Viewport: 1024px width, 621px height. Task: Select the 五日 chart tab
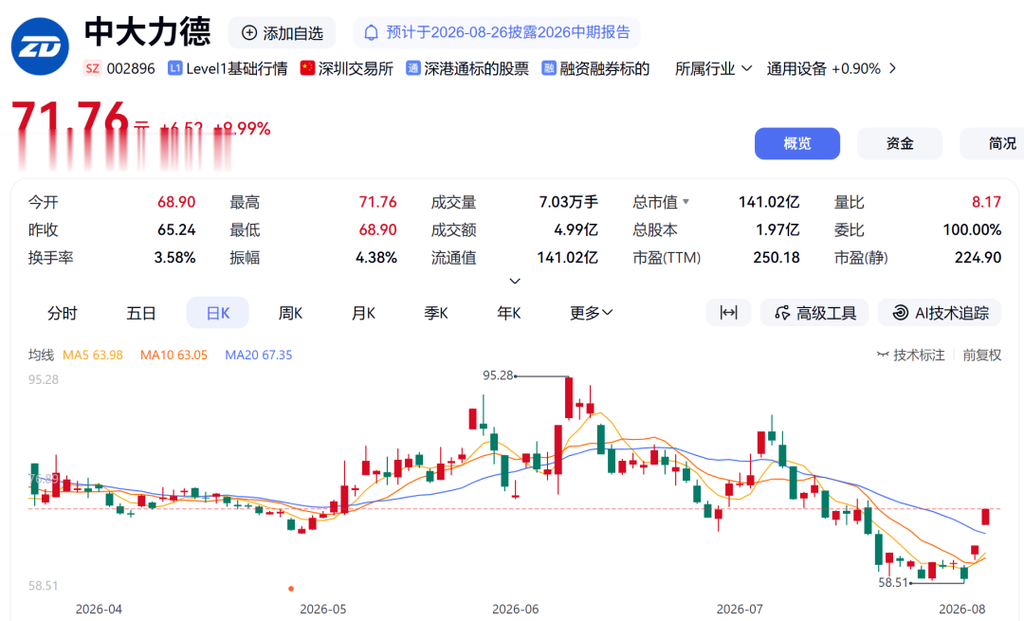(141, 314)
